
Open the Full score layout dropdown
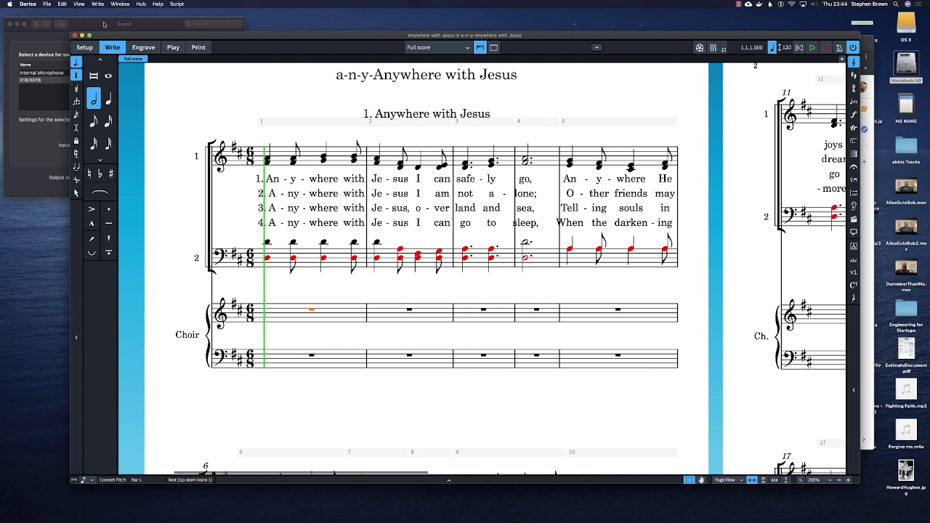(x=438, y=47)
